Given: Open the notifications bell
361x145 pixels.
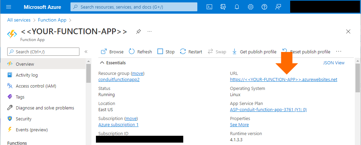Looking at the screenshot, I should point(237,7).
